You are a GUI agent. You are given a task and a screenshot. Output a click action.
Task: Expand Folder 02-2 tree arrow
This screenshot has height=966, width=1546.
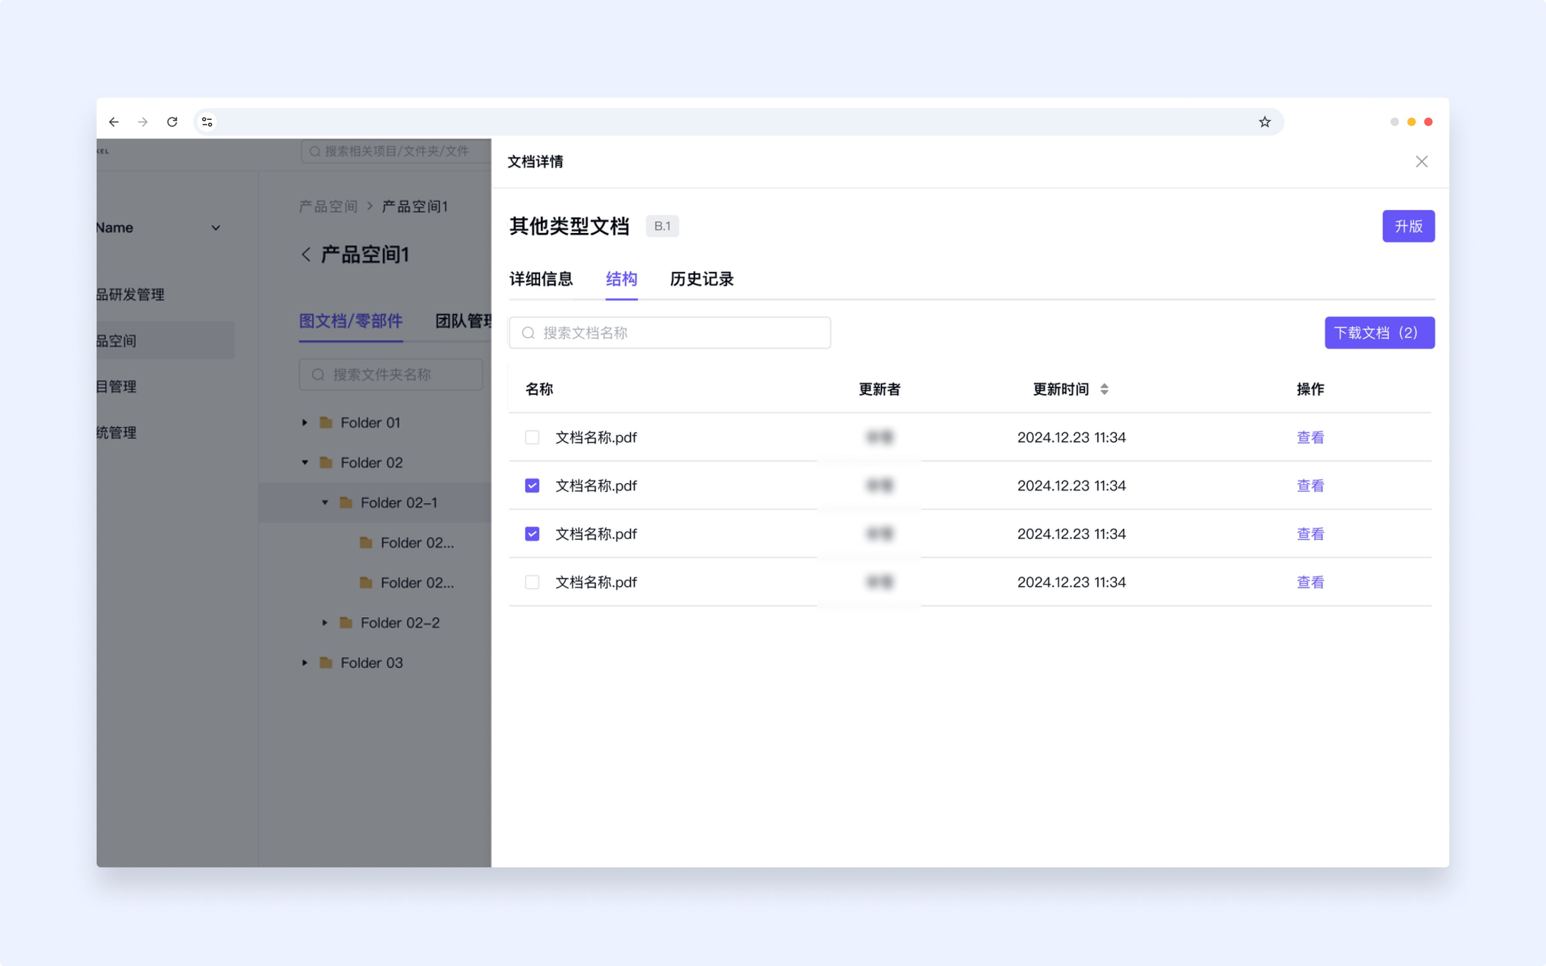(325, 622)
